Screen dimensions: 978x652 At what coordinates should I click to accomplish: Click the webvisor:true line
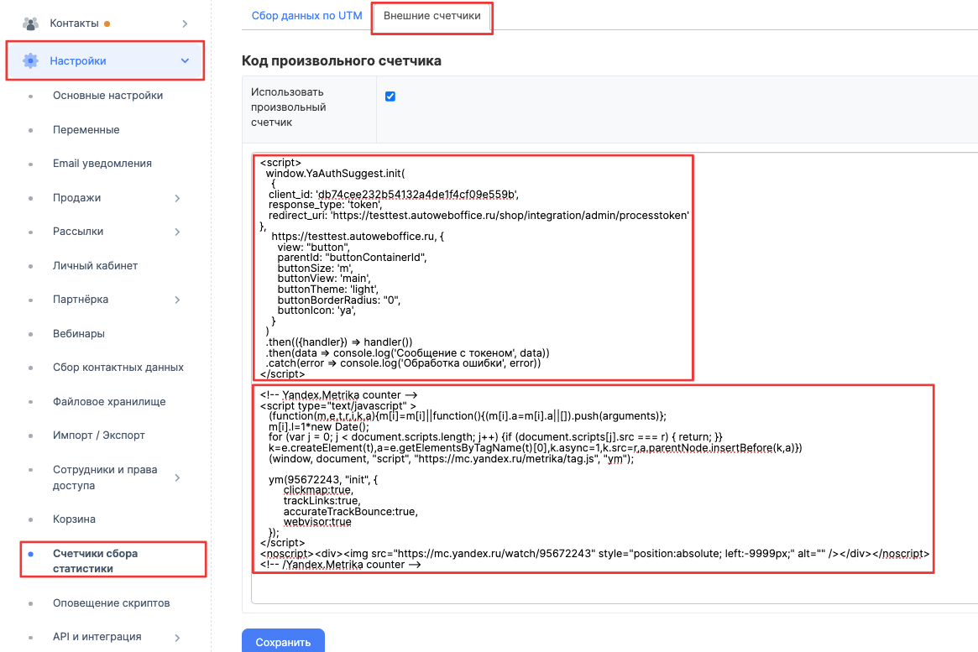[317, 522]
